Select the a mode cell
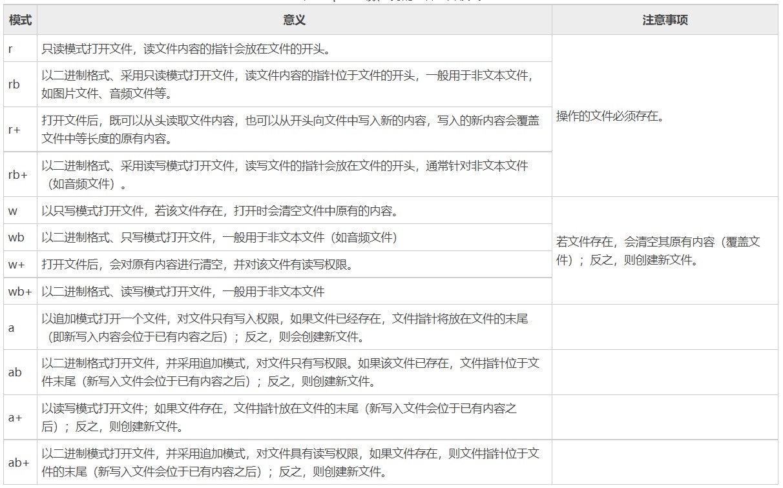783x488 pixels. (12, 327)
